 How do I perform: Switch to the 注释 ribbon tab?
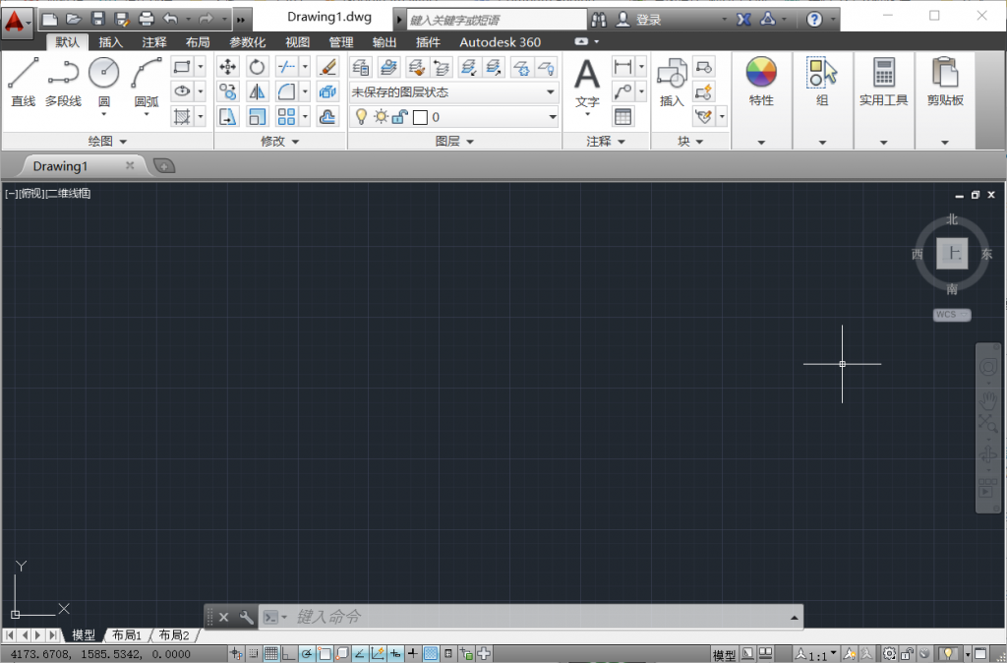click(x=154, y=42)
